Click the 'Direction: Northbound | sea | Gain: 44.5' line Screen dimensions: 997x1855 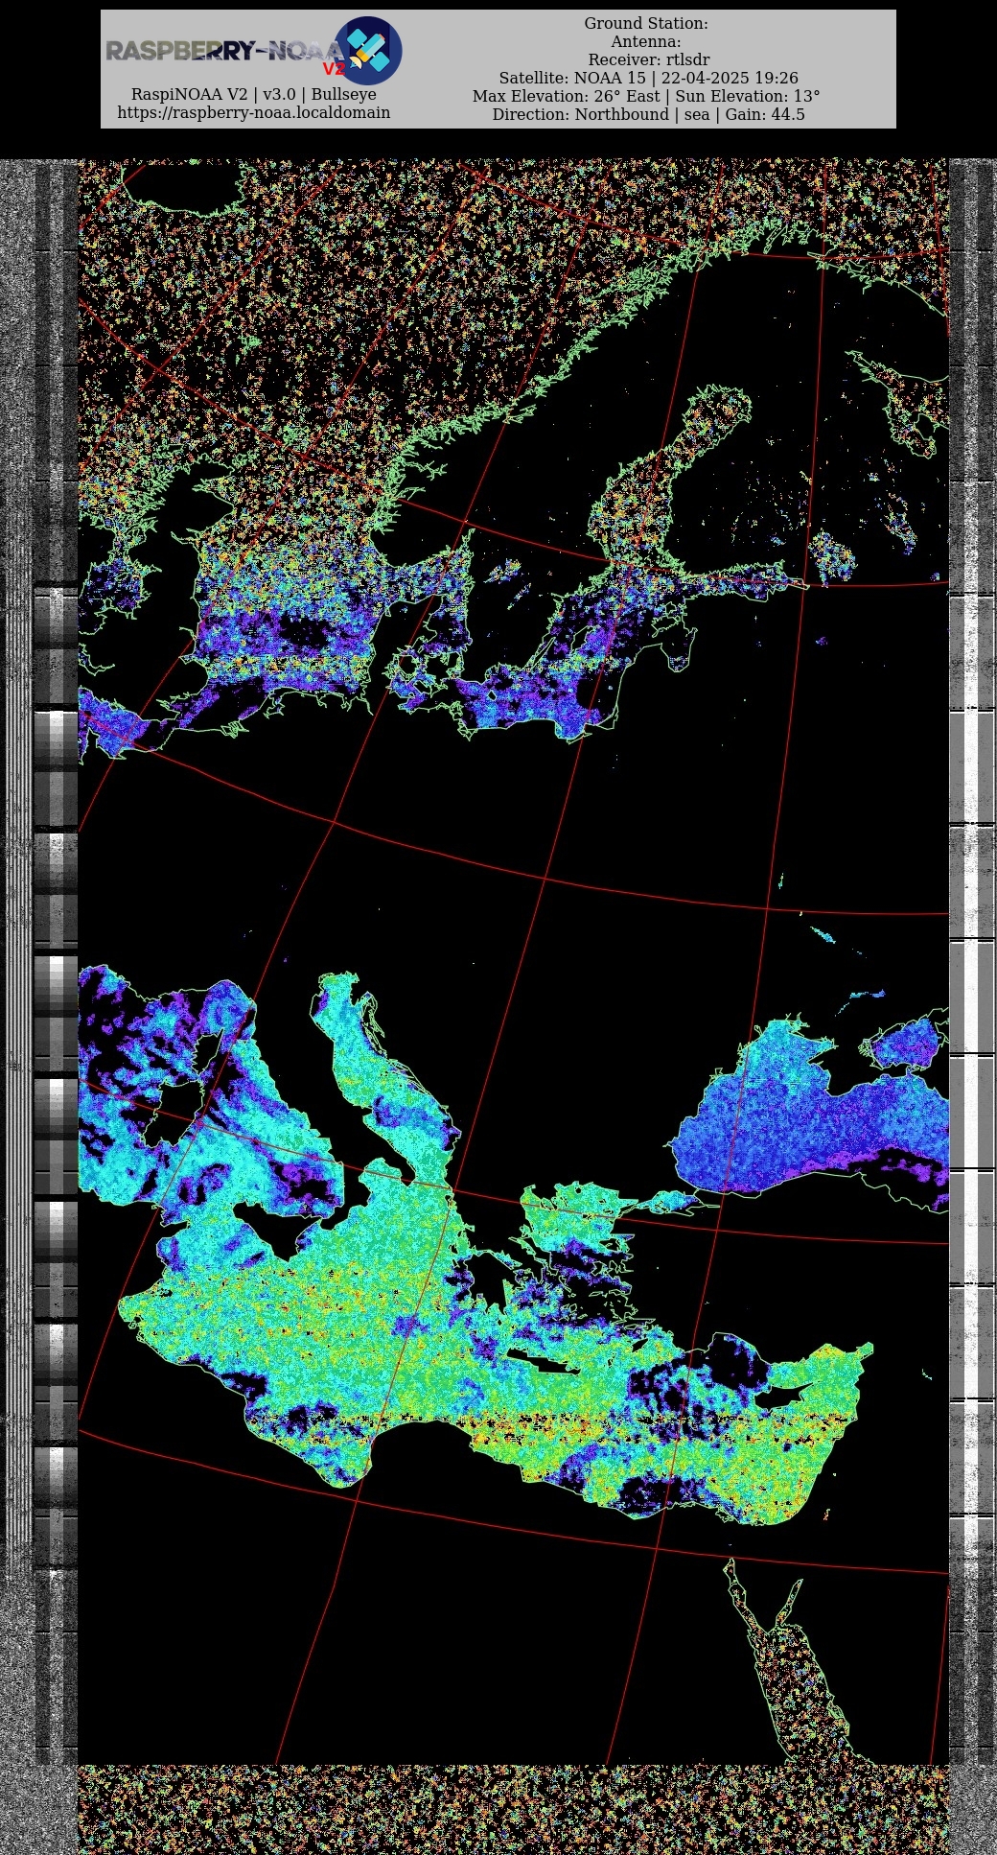pyautogui.click(x=648, y=114)
